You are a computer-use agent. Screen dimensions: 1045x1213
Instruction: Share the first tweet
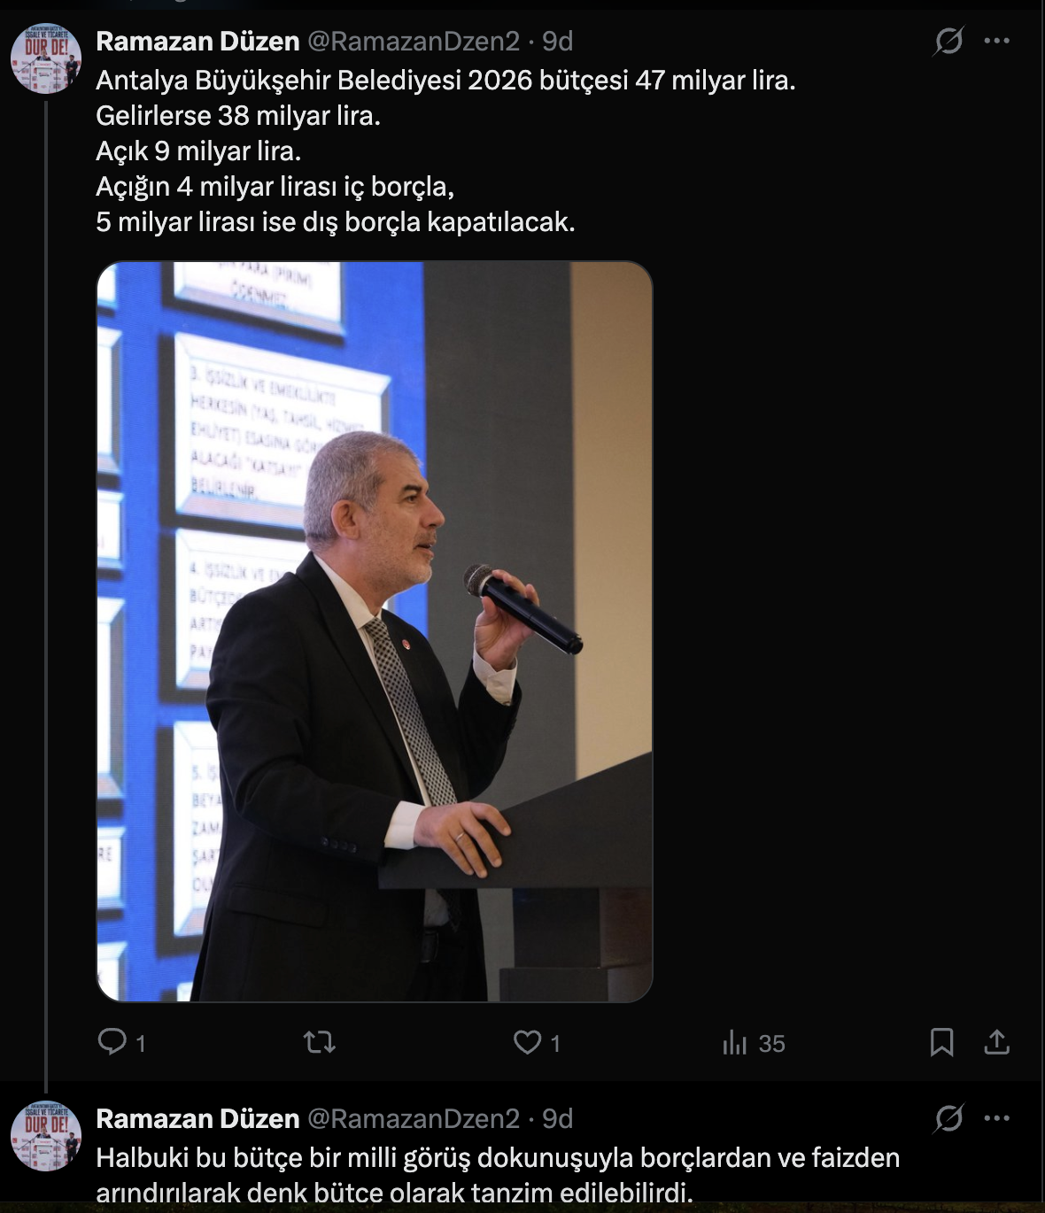tap(996, 1042)
